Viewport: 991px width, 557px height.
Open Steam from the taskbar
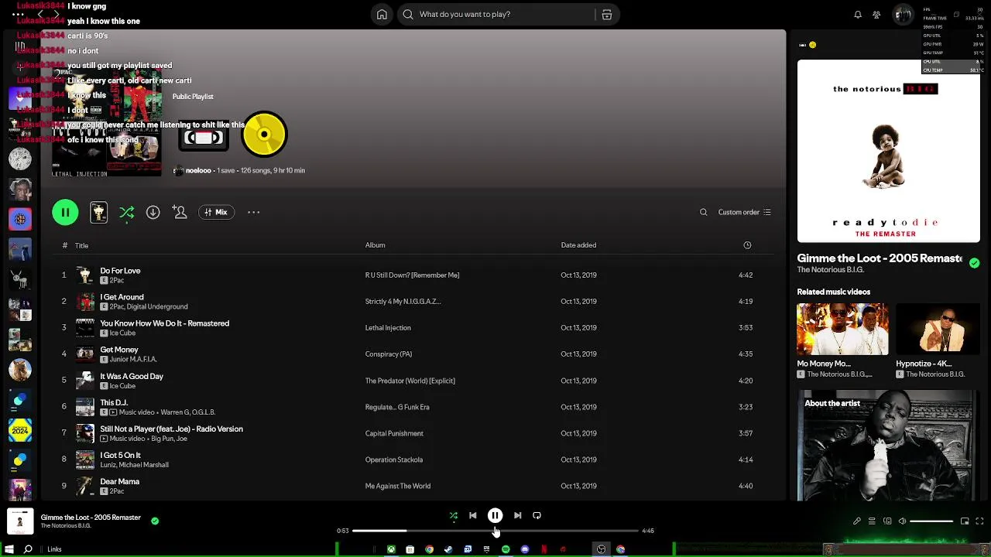(x=448, y=549)
